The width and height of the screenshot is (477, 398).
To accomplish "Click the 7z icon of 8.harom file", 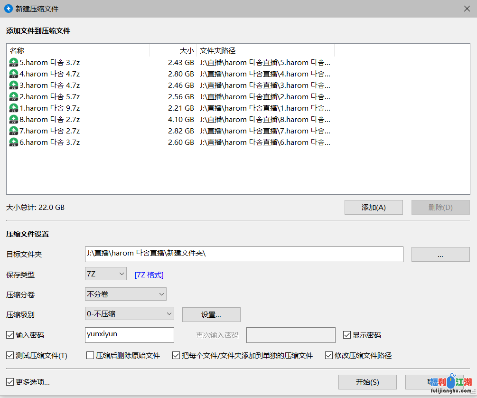I will click(14, 119).
